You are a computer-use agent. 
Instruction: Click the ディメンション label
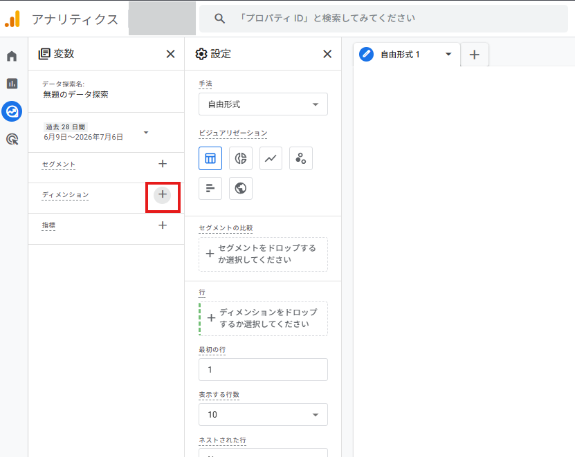[65, 195]
